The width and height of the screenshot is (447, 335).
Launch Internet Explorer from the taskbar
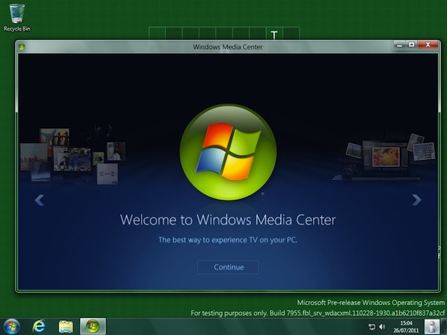pyautogui.click(x=39, y=326)
